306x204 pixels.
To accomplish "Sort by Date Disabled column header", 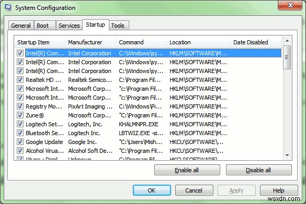I will [256, 42].
